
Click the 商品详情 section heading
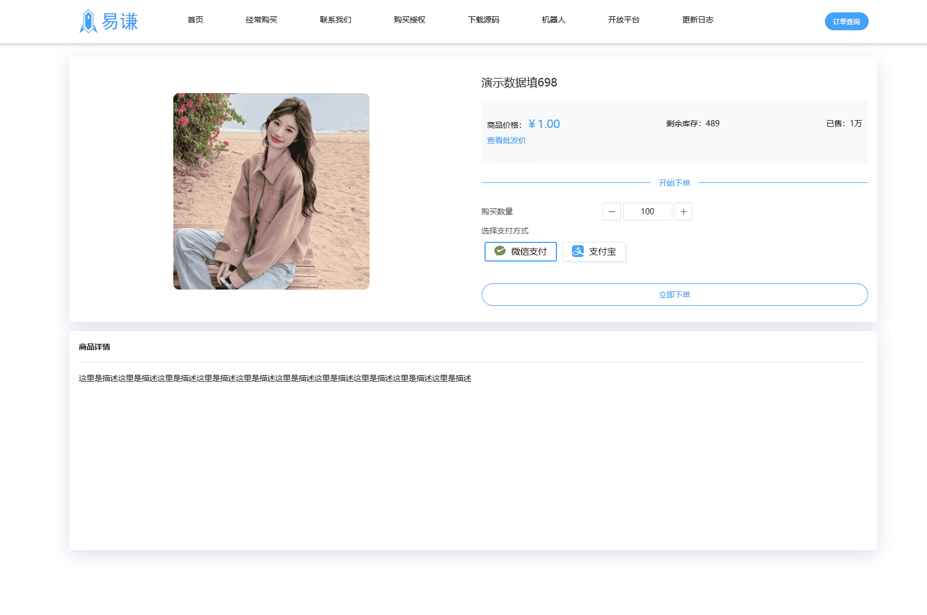[94, 347]
